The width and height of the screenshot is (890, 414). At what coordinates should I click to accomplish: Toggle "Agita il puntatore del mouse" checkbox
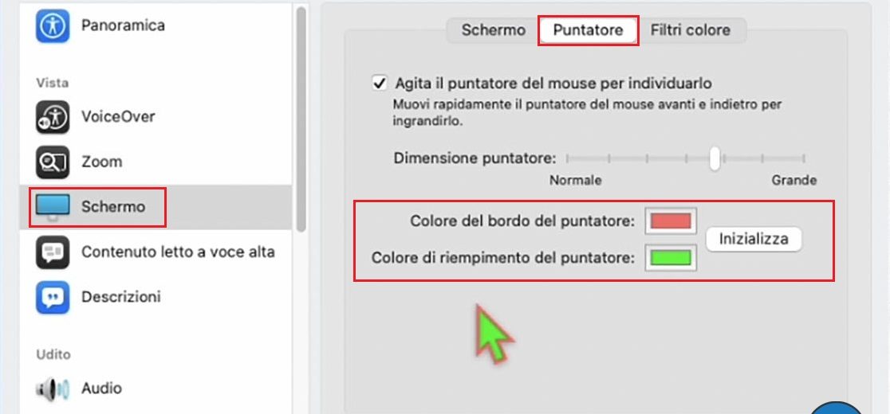point(379,83)
